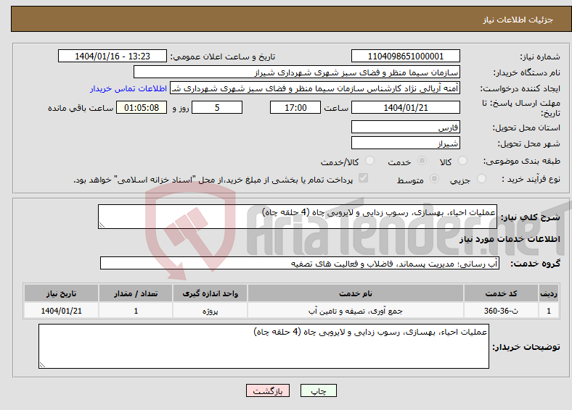Image resolution: width=572 pixels, height=410 pixels.
Task: Click the نام خدمت column header
Action: point(355,293)
